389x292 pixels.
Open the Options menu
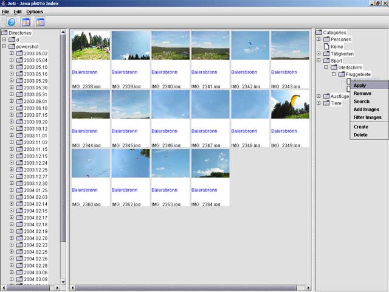click(35, 12)
